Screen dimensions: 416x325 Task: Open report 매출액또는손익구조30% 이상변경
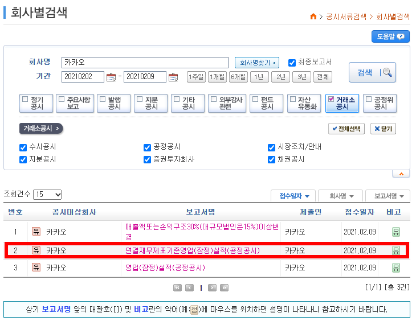pyautogui.click(x=202, y=232)
